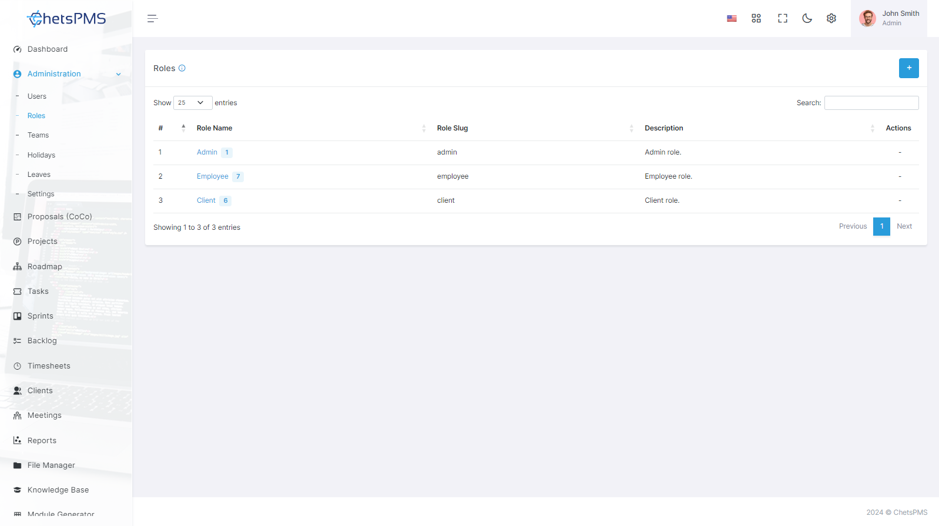Sort by Role Slug column arrows
This screenshot has height=526, width=939.
point(632,128)
